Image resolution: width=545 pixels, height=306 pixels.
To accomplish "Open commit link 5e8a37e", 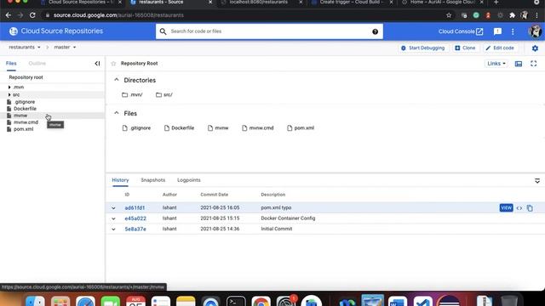I will [x=135, y=229].
